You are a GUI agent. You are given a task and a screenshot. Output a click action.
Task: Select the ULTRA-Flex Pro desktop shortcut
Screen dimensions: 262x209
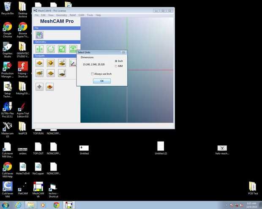pyautogui.click(x=8, y=110)
